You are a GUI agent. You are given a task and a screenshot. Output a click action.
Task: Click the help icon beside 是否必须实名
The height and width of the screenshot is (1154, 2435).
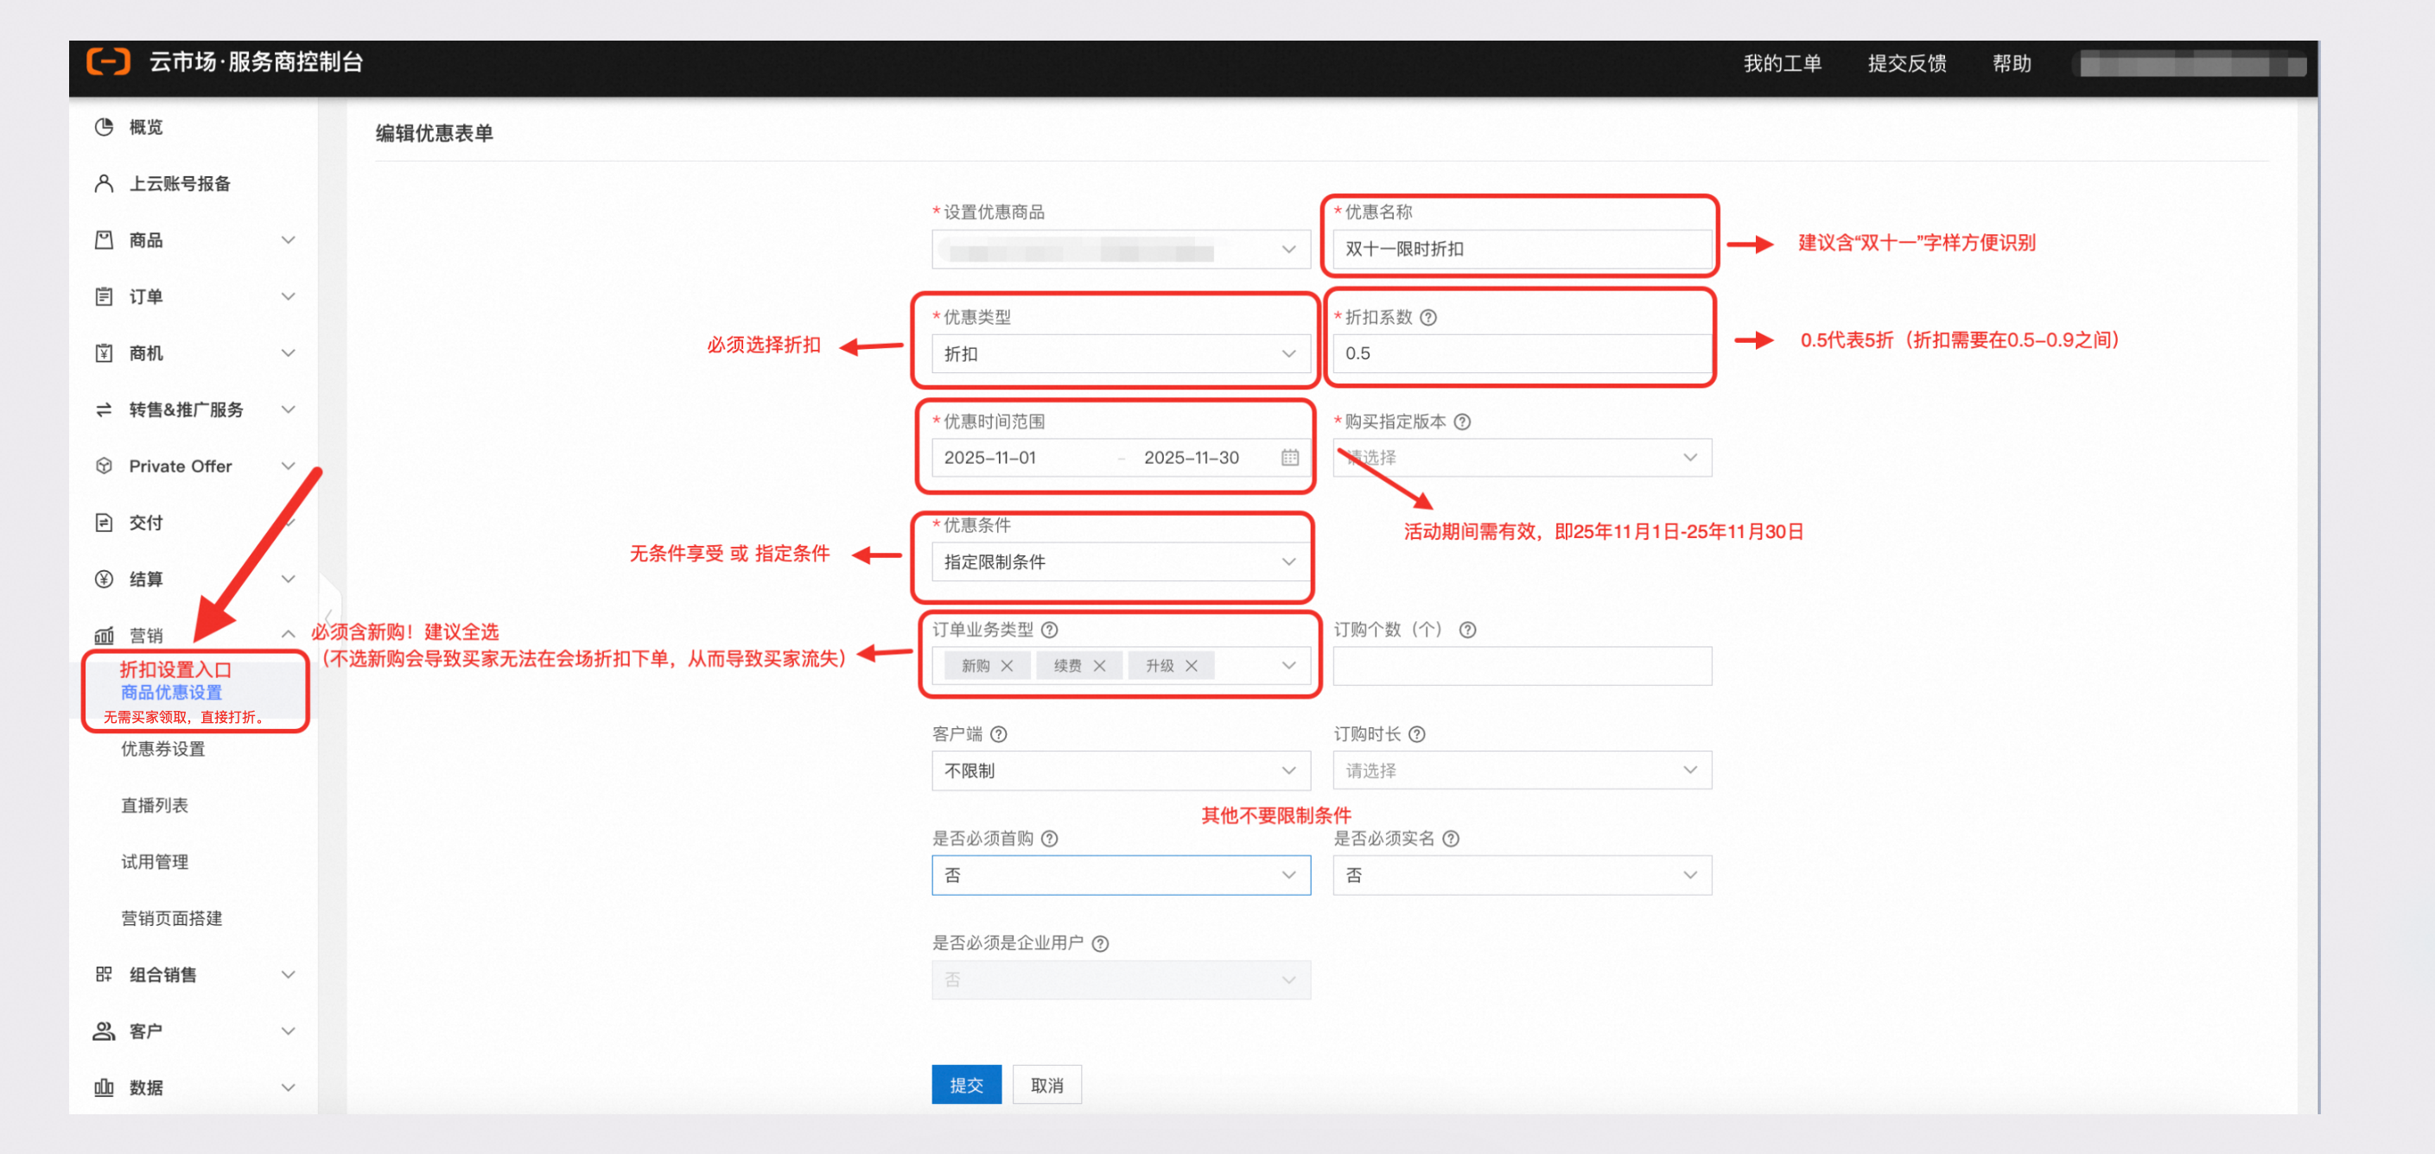click(1451, 839)
